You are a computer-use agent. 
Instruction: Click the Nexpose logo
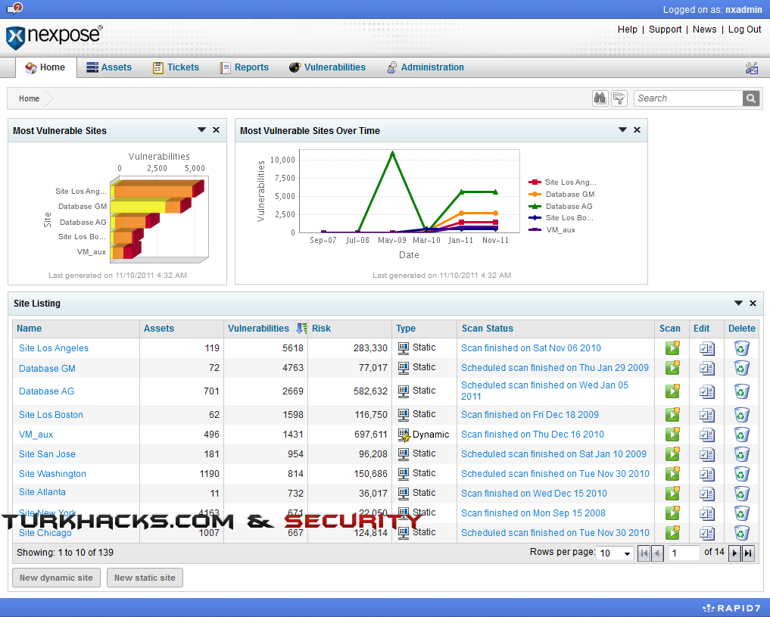tap(54, 37)
